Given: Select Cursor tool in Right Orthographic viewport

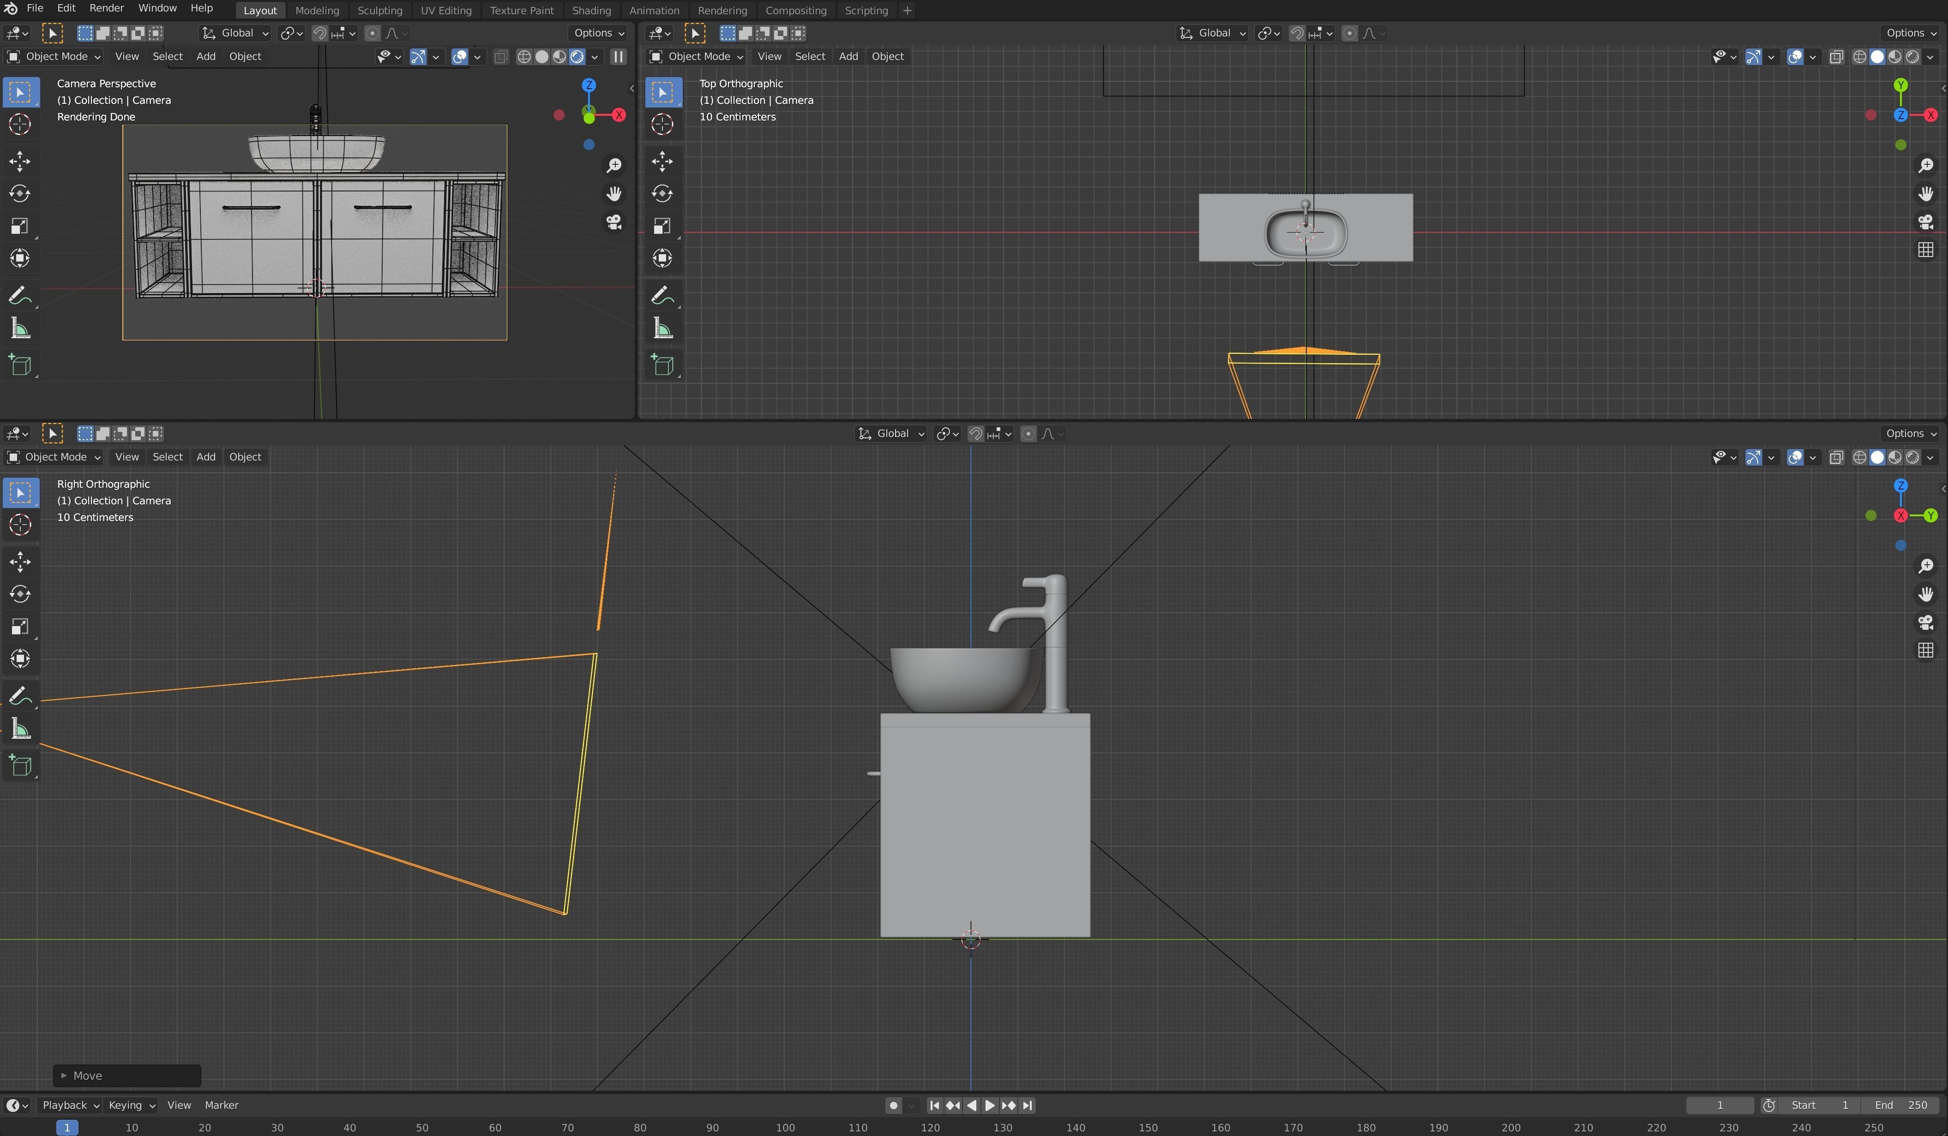Looking at the screenshot, I should 20,525.
